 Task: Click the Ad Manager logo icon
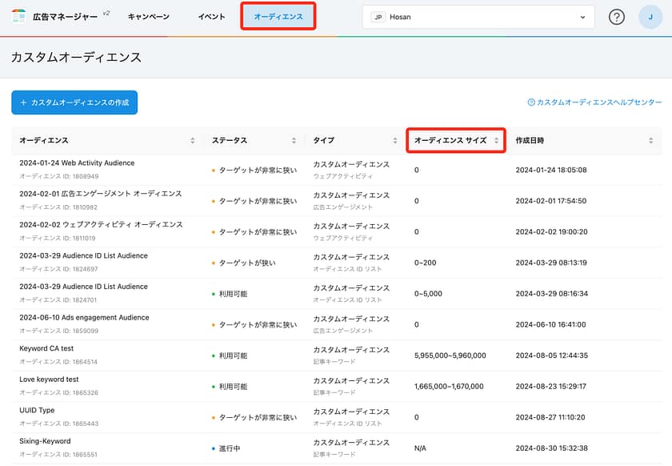tap(18, 17)
